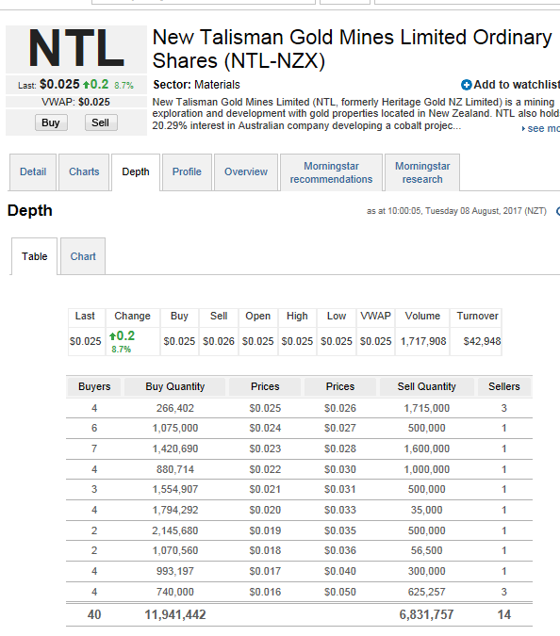Click buy quantity 1,794,292
This screenshot has height=636, width=560.
click(175, 511)
